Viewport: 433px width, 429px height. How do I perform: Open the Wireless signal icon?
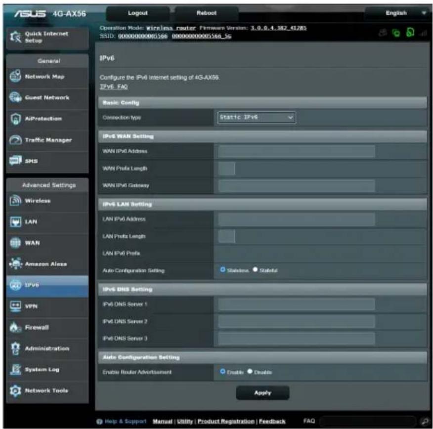(15, 201)
